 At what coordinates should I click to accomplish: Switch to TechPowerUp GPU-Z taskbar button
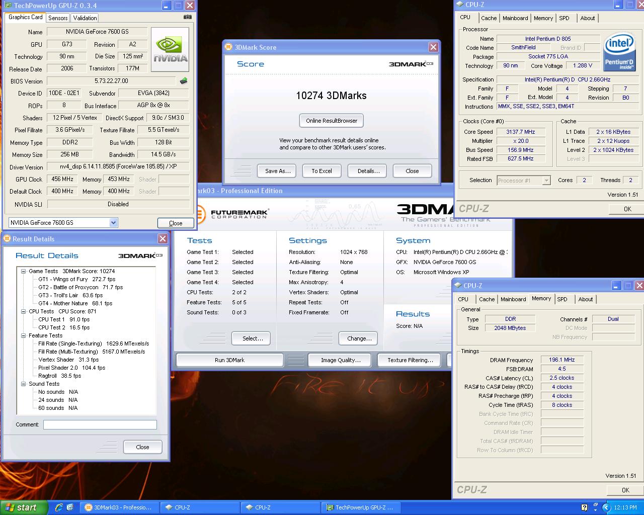click(361, 507)
